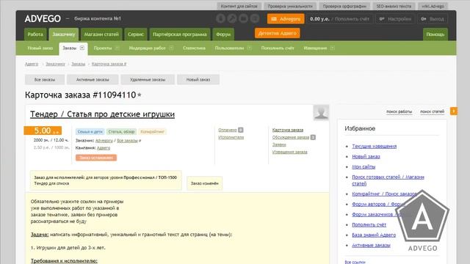
Task: Expand the Заказы submenu plus icon
Action: click(82, 48)
